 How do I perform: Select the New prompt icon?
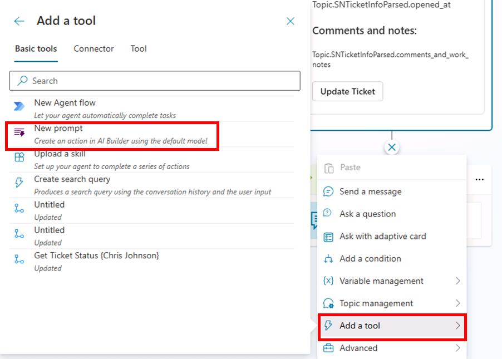(19, 132)
